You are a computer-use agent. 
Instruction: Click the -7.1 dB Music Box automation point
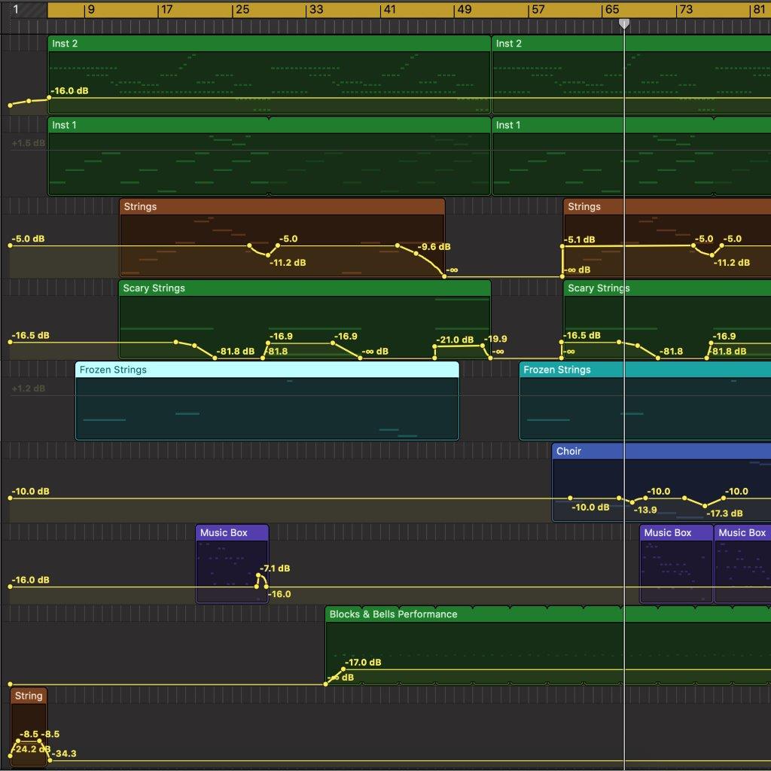[x=259, y=576]
